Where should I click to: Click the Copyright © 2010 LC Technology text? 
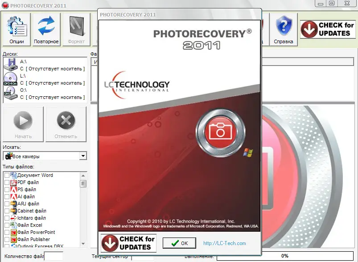click(x=181, y=221)
